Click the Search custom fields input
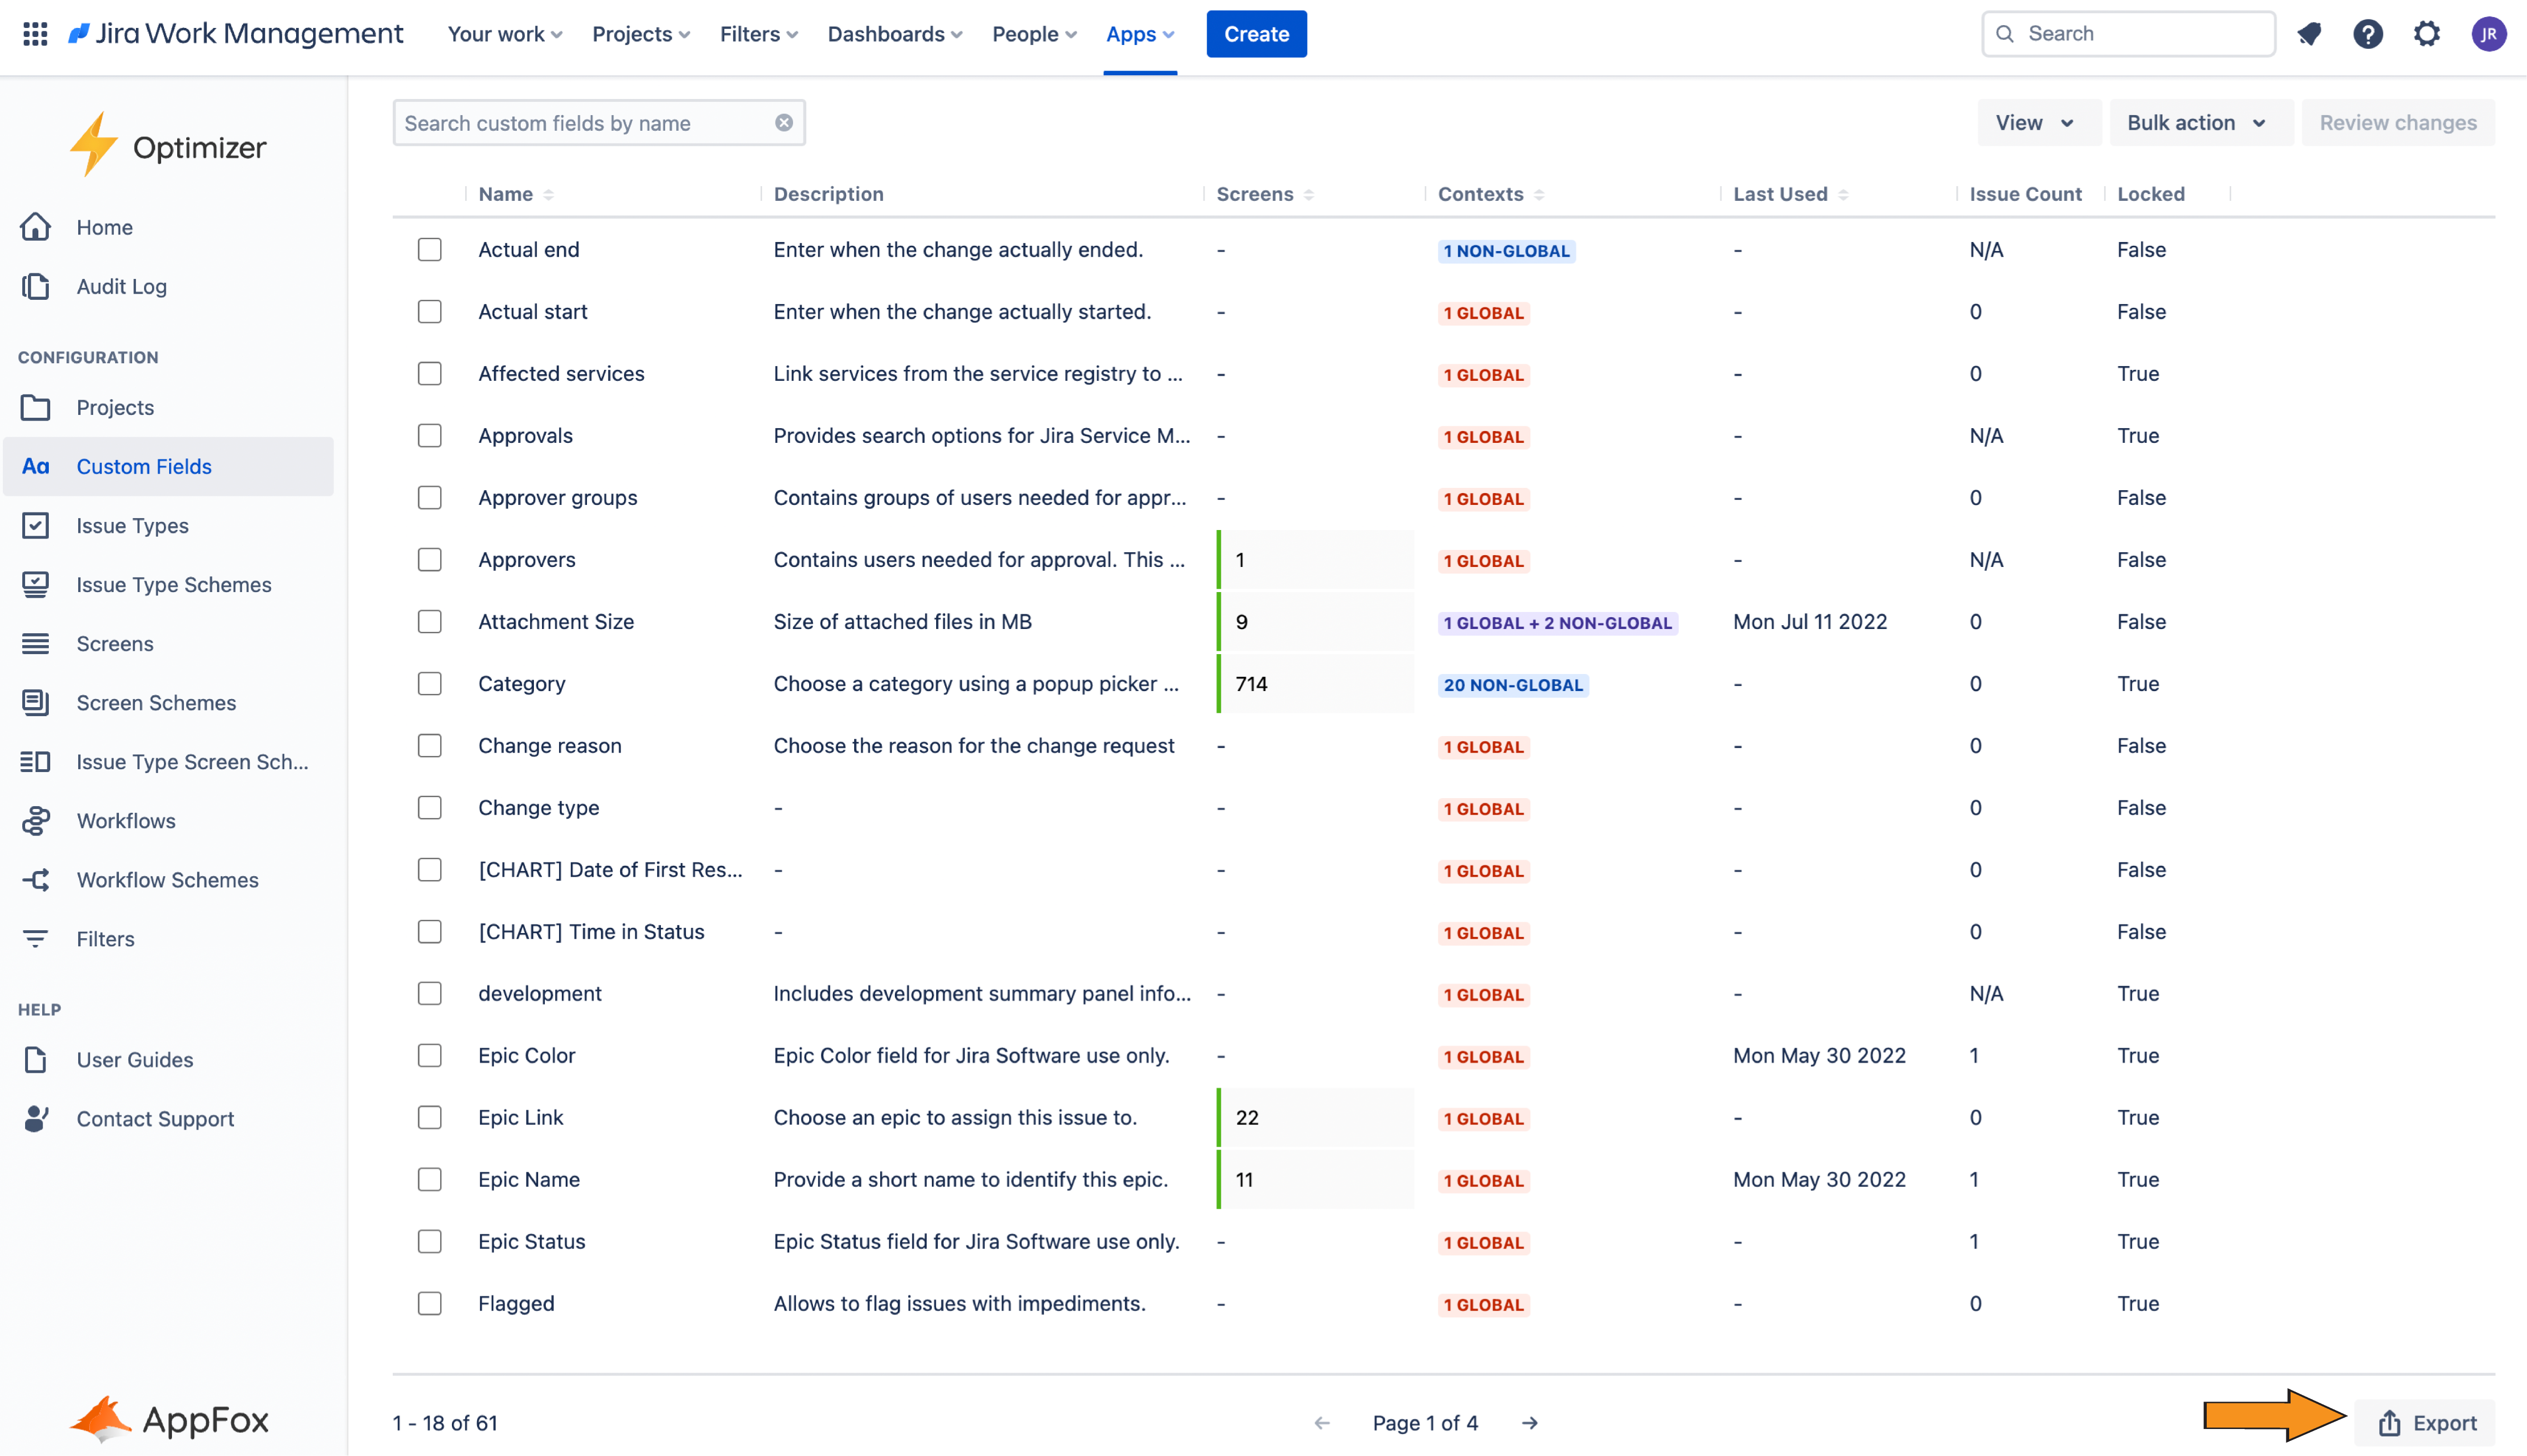The width and height of the screenshot is (2527, 1456). 580,122
